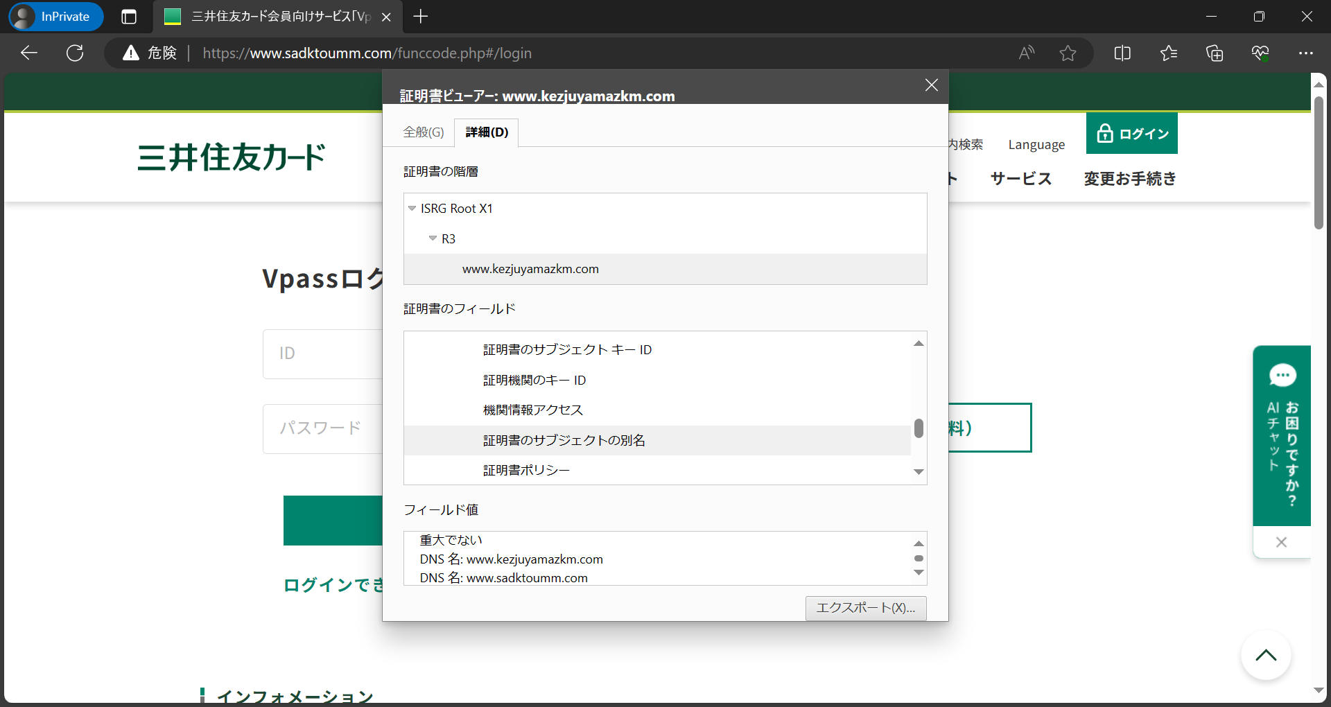Collapse the ISRG Root X1 node
Viewport: 1331px width, 707px height.
(x=412, y=209)
